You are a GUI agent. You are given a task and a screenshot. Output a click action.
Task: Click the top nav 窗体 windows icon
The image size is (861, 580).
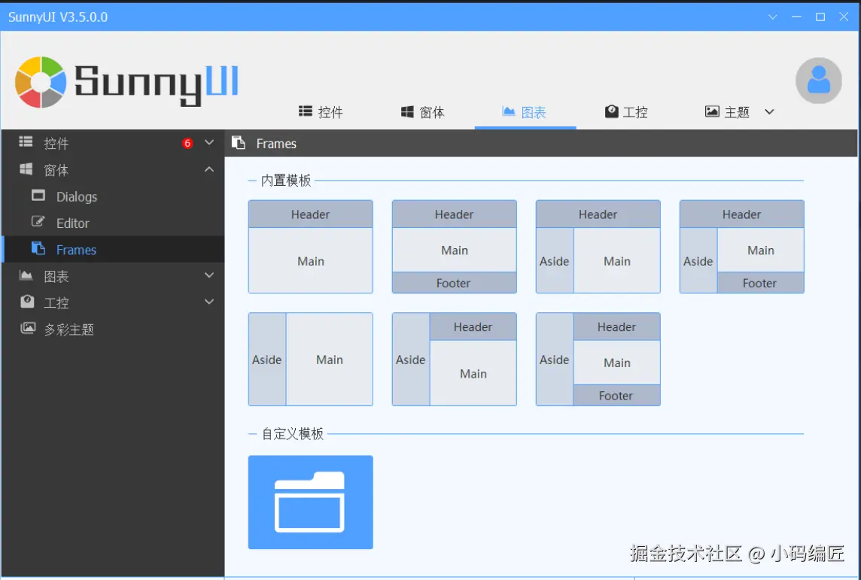click(407, 112)
